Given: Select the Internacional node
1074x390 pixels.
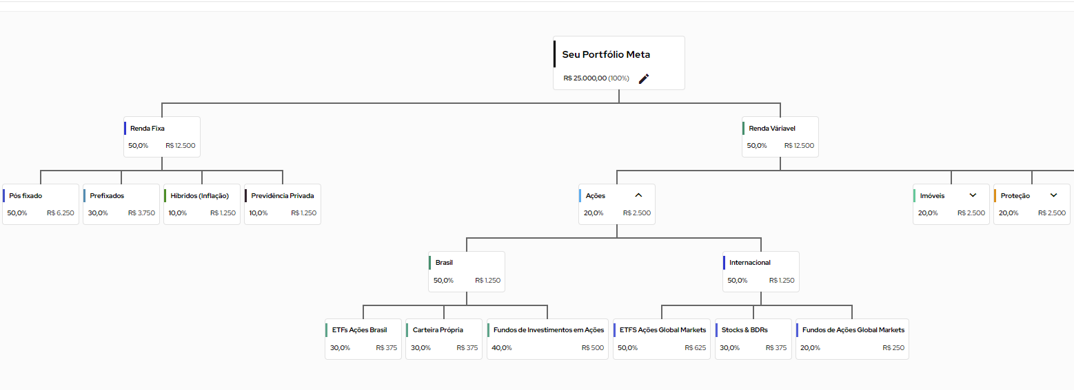Looking at the screenshot, I should [761, 271].
